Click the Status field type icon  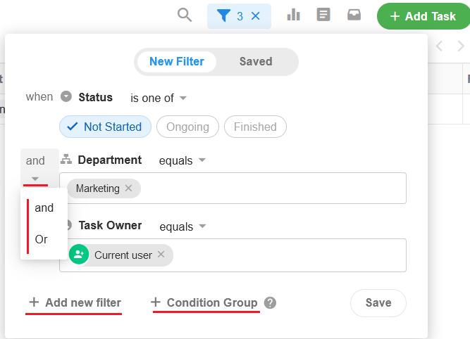tap(66, 97)
